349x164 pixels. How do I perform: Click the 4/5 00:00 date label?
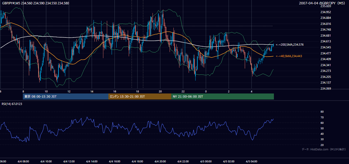pyautogui.click(x=206, y=162)
